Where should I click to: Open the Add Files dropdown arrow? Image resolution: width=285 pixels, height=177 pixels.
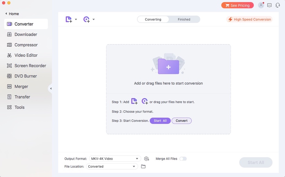point(76,19)
